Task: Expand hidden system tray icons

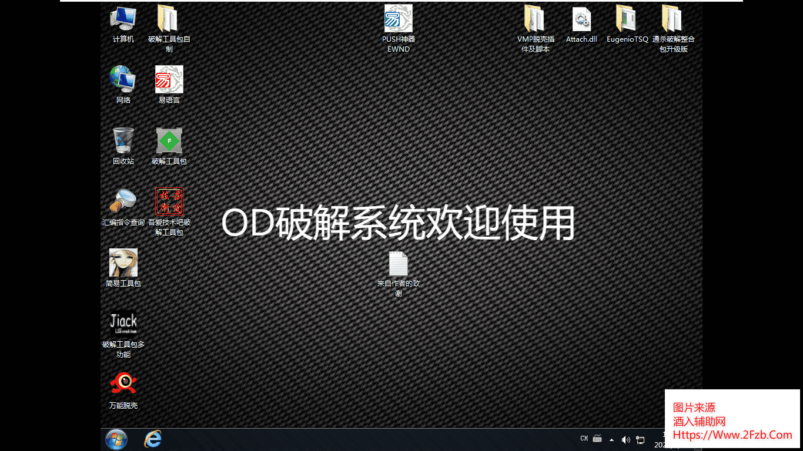Action: pyautogui.click(x=610, y=439)
